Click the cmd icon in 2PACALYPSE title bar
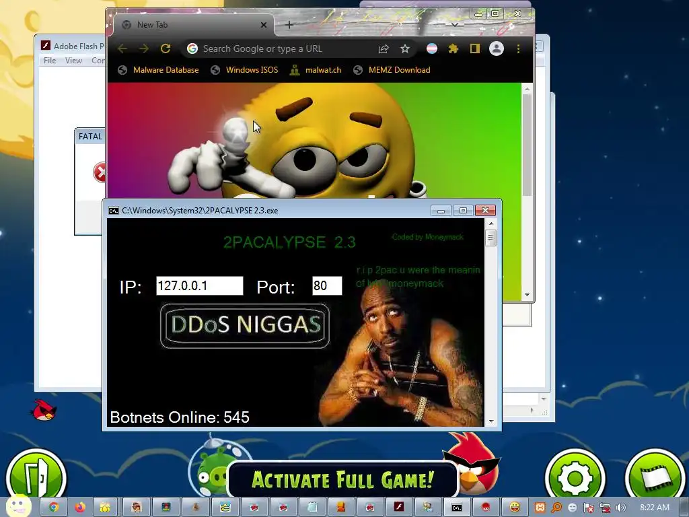Image resolution: width=689 pixels, height=517 pixels. coord(113,211)
